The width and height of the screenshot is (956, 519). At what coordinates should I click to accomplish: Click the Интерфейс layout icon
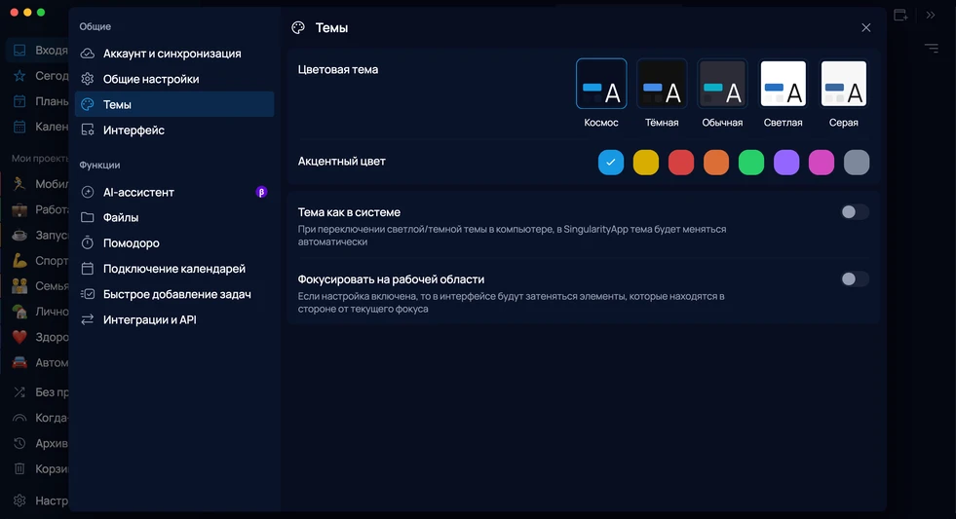88,130
